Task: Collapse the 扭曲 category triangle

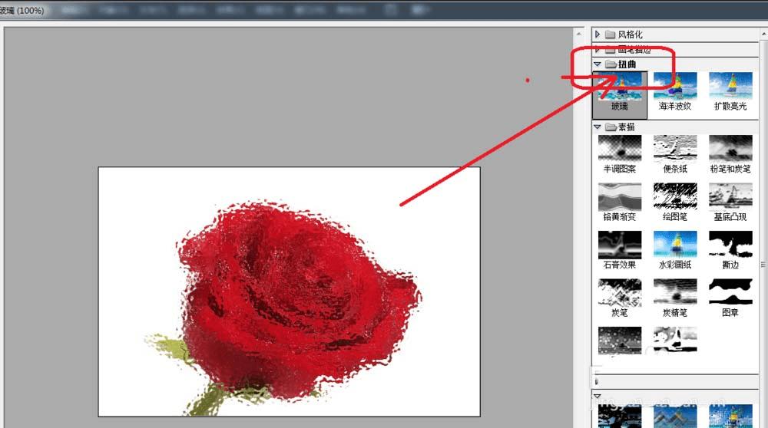Action: point(597,64)
